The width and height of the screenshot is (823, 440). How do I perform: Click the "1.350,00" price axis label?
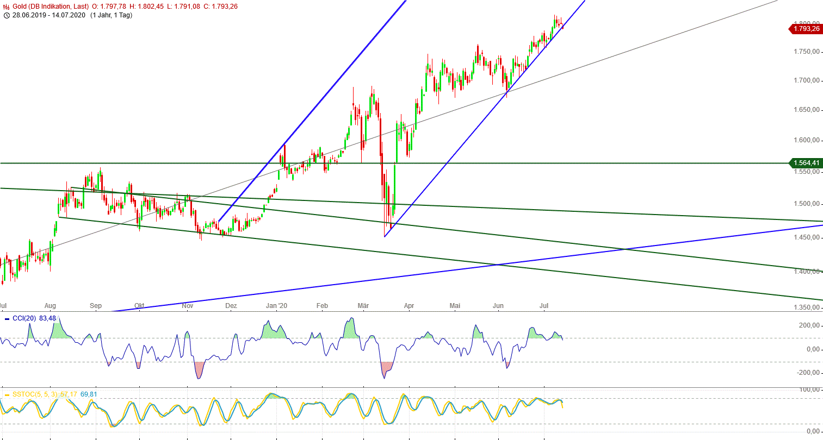coord(807,307)
